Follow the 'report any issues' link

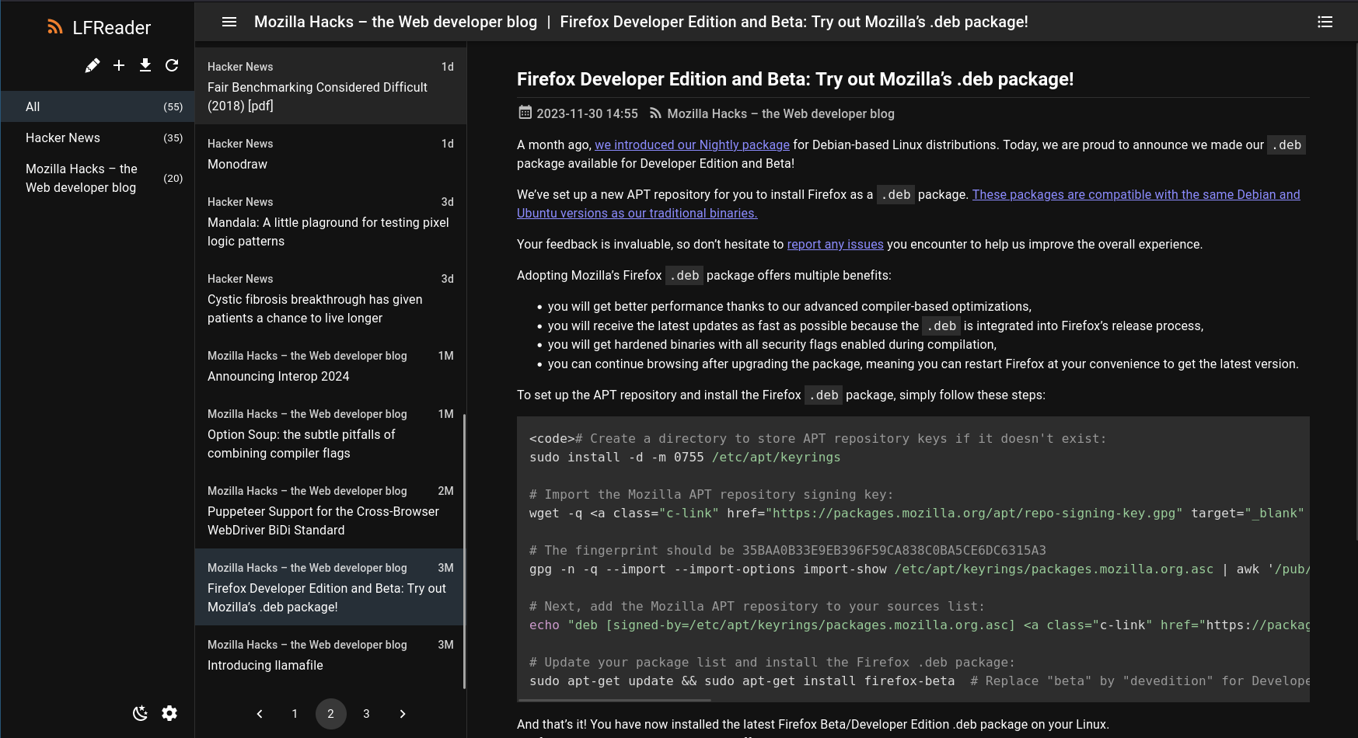click(x=835, y=244)
